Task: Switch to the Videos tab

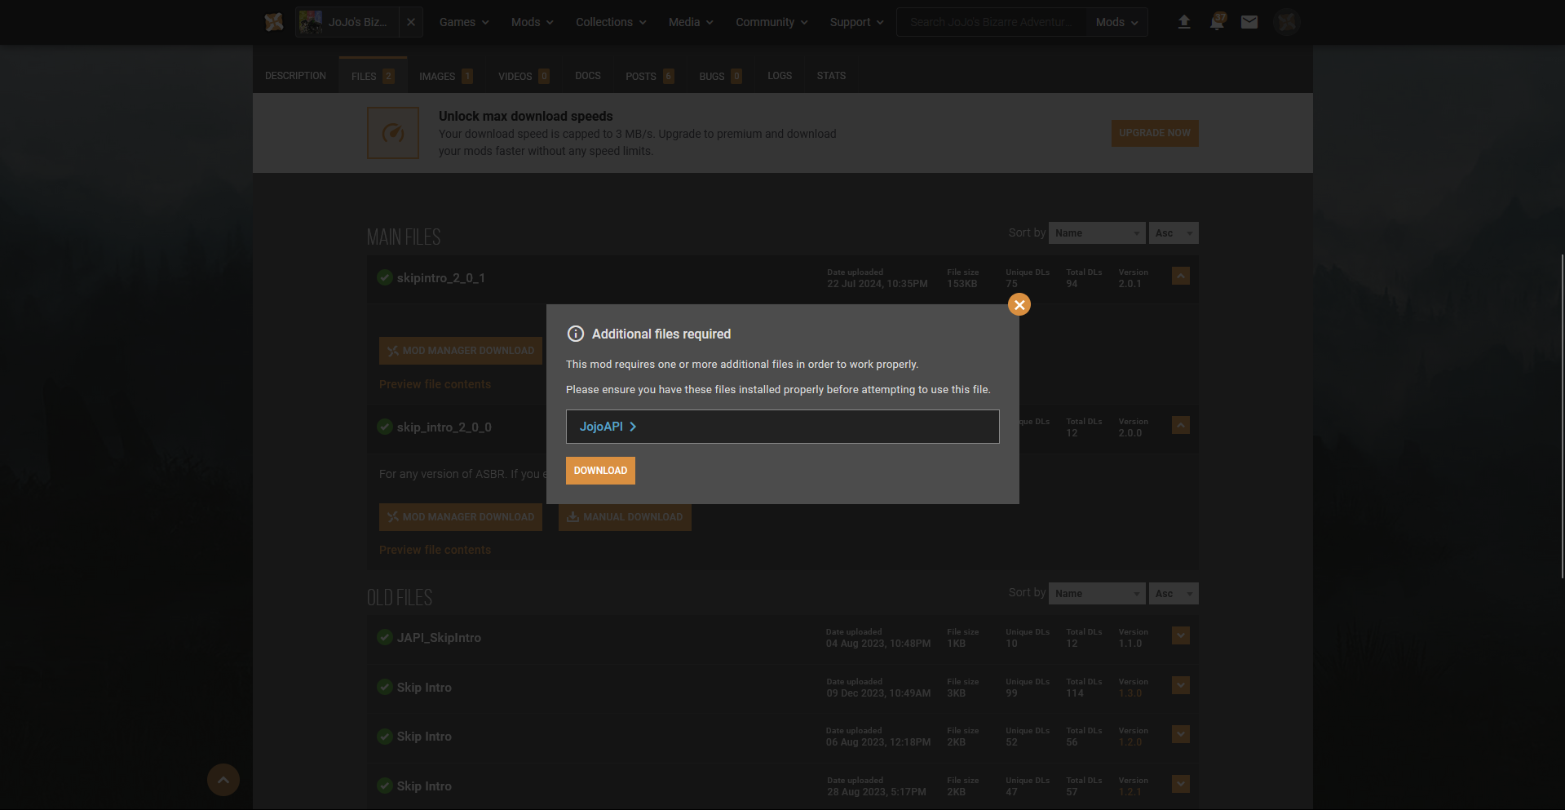Action: tap(524, 76)
